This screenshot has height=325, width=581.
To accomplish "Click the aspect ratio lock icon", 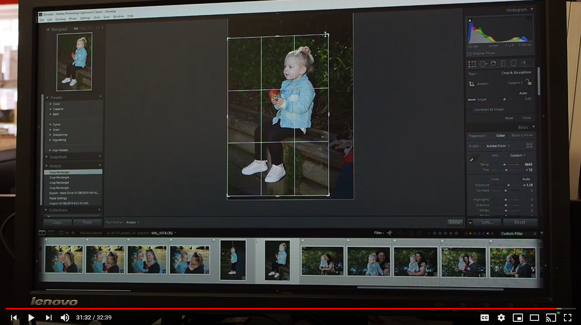I will click(528, 82).
